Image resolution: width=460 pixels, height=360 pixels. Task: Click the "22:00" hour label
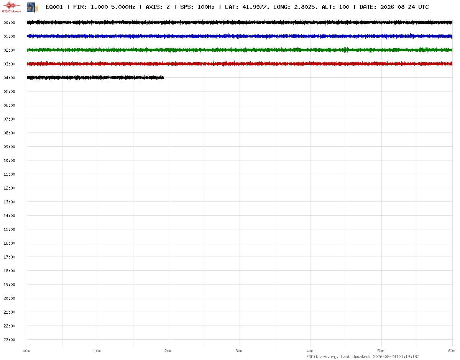(x=9, y=326)
